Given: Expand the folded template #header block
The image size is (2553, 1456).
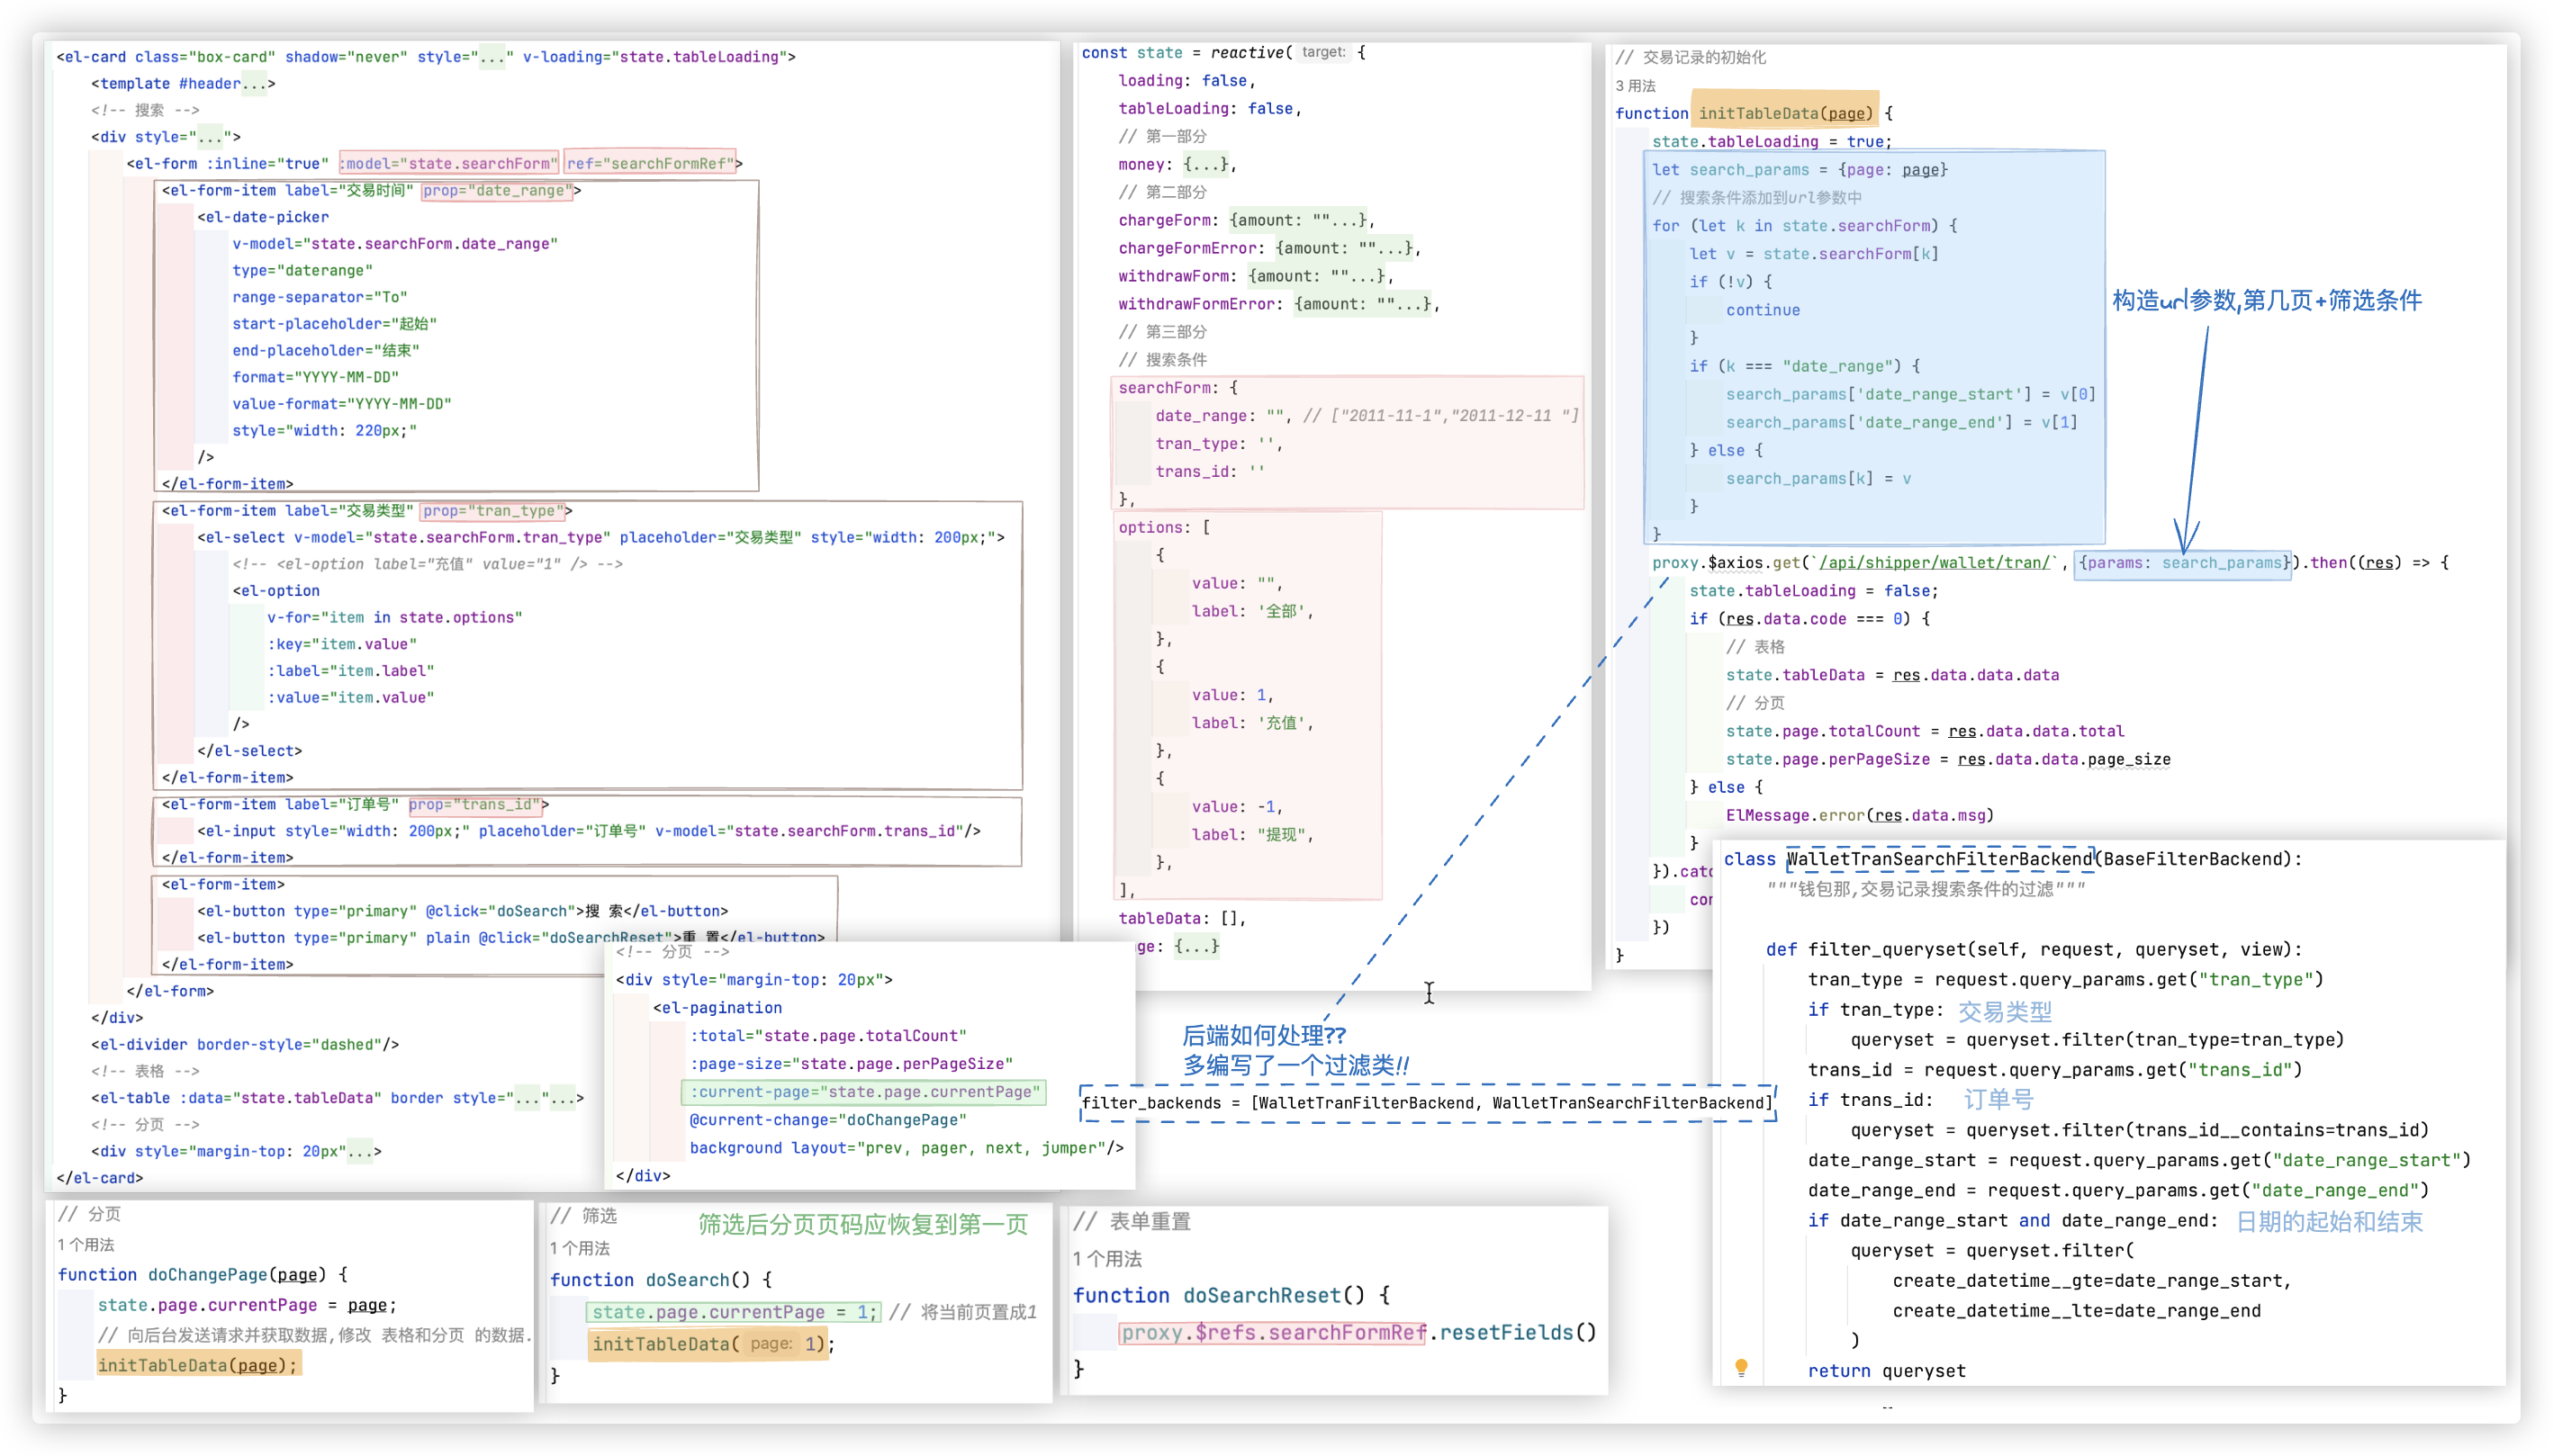Looking at the screenshot, I should [253, 84].
